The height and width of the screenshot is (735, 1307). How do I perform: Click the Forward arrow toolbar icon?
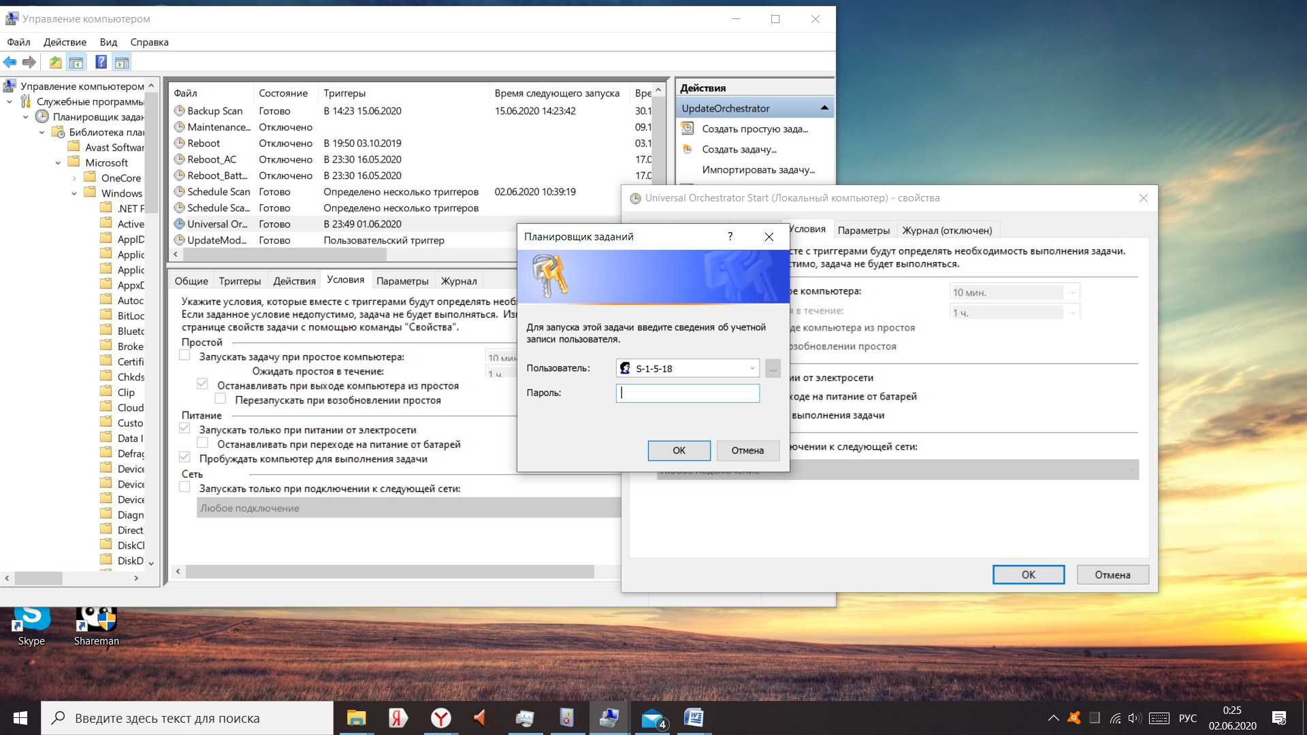pos(29,63)
